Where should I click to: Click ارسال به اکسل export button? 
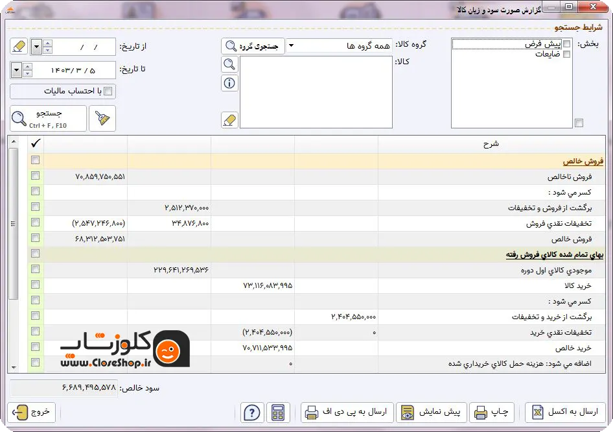point(565,413)
